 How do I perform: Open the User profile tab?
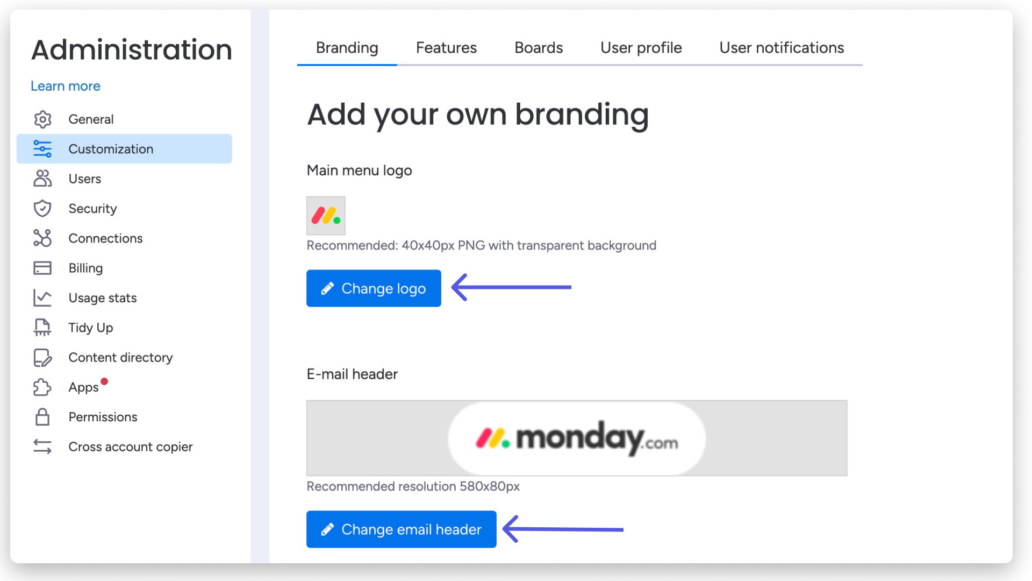pyautogui.click(x=641, y=48)
